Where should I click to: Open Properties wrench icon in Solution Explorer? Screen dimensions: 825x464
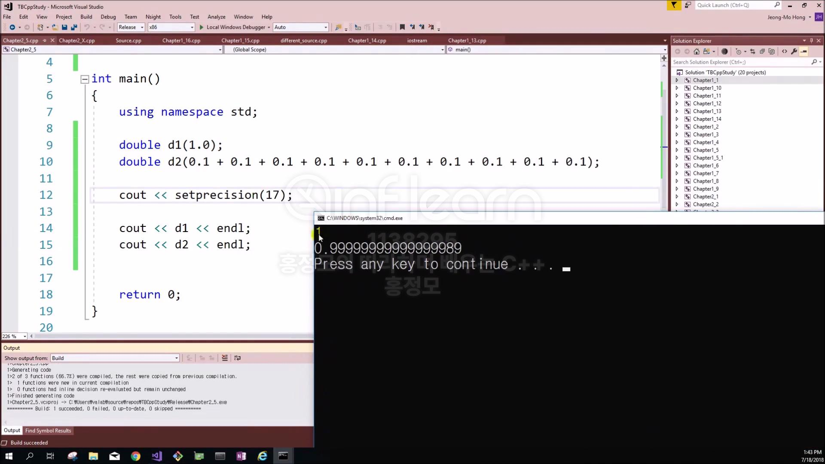coord(794,52)
